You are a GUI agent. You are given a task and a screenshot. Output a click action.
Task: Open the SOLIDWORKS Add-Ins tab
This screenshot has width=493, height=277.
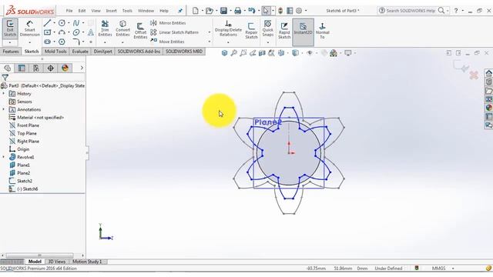click(x=139, y=52)
